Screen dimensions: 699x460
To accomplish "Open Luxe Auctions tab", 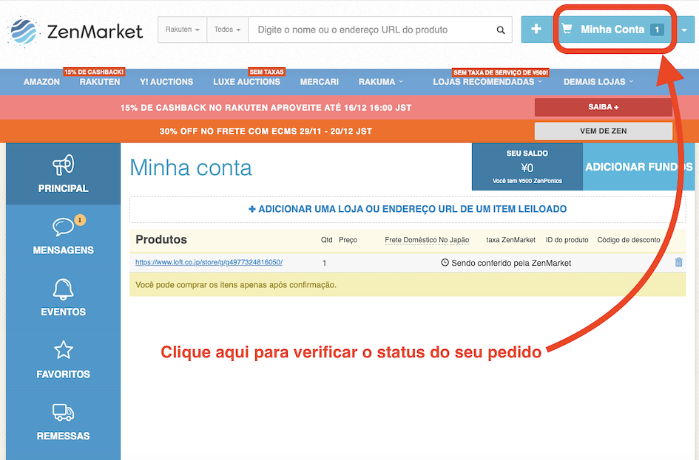I will [246, 82].
